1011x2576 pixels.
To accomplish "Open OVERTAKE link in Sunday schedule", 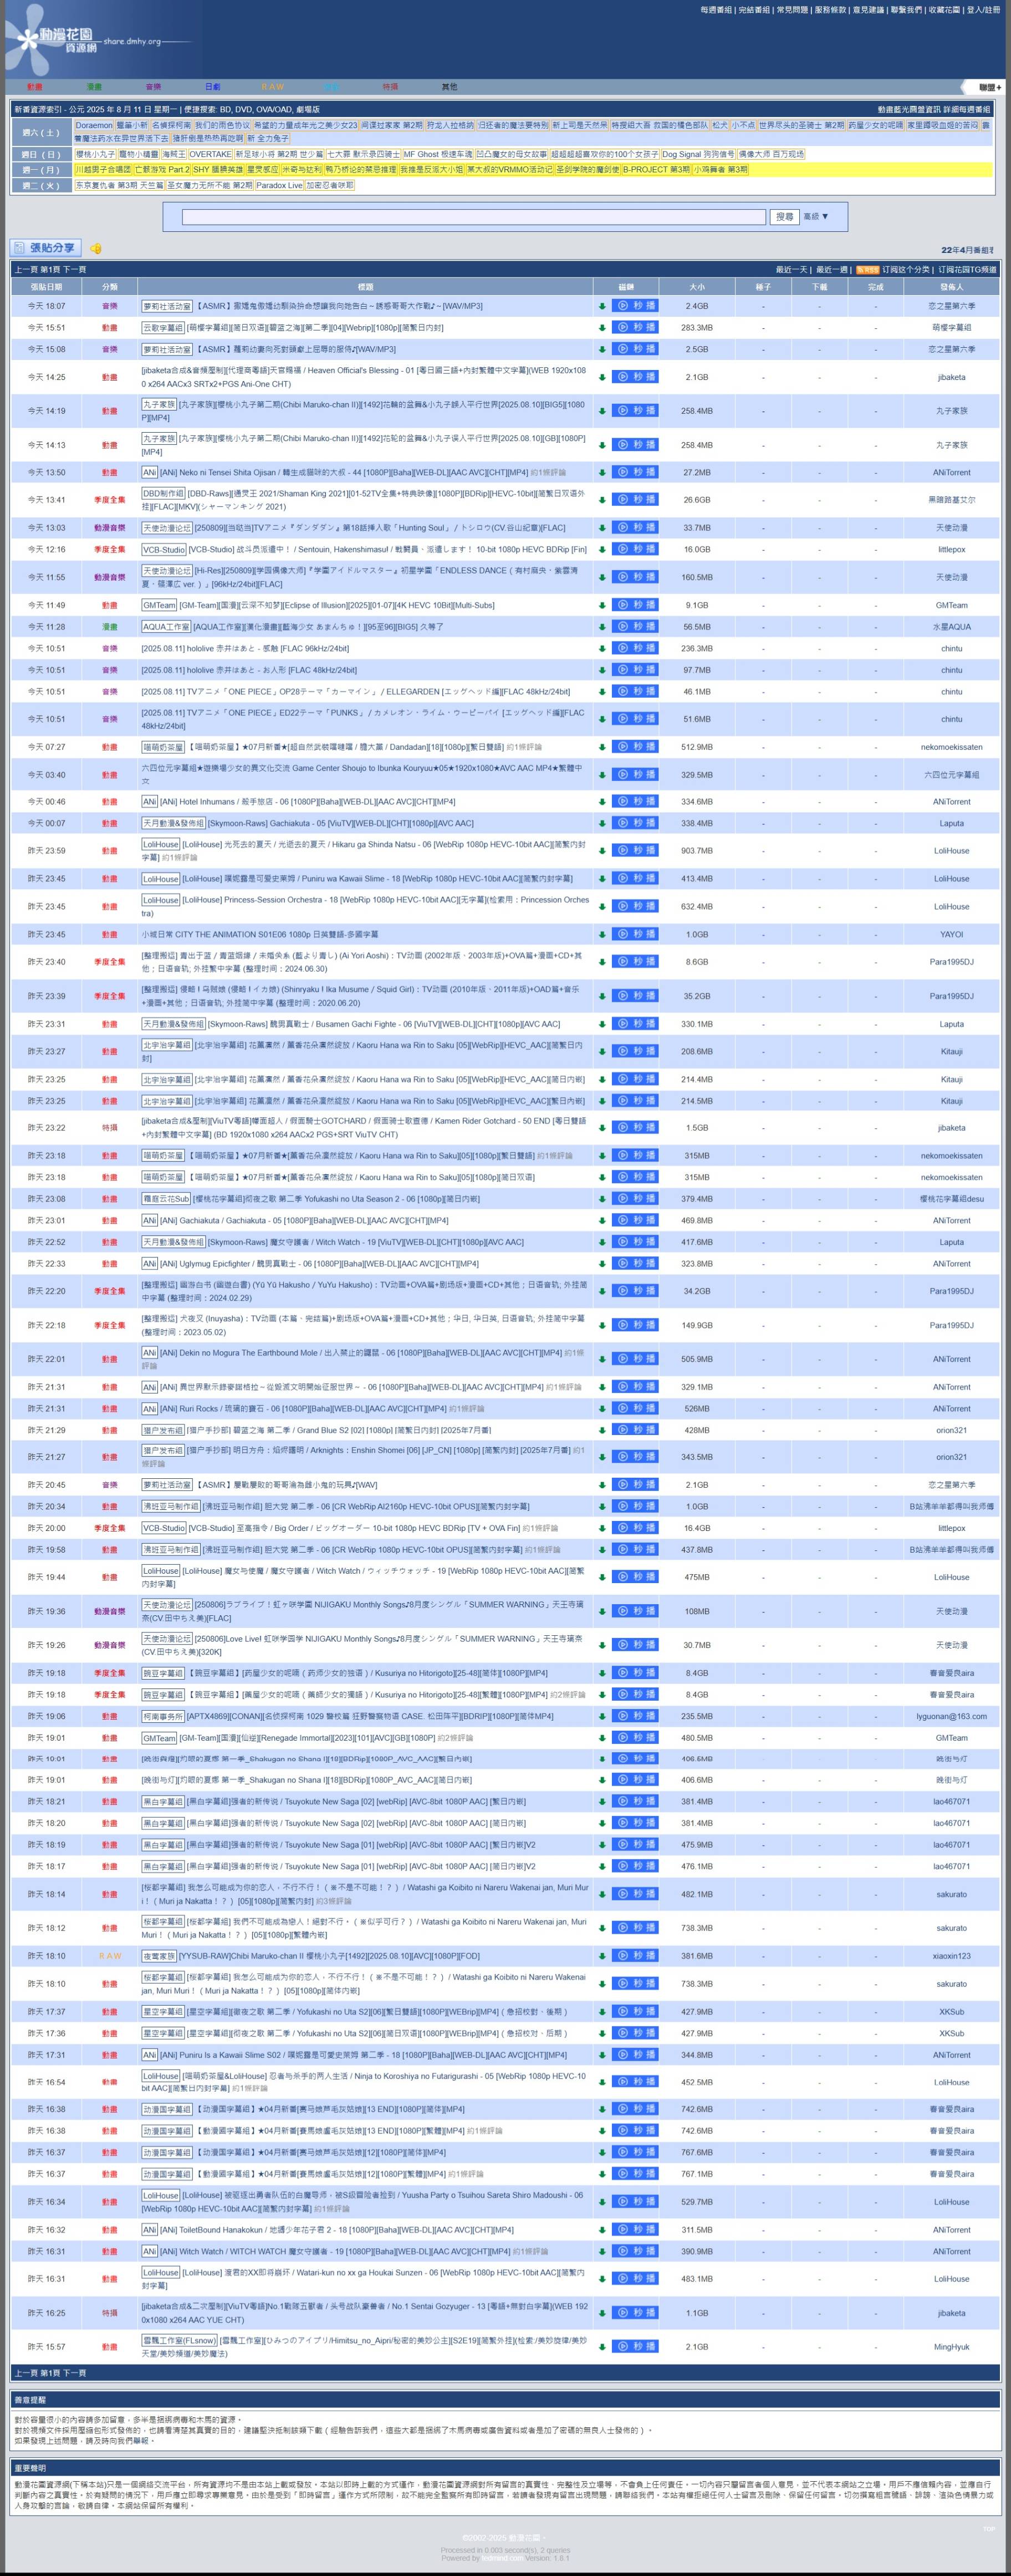I will [210, 155].
